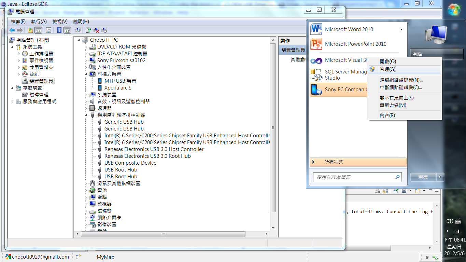Click the 監視器 monitor category icon
The image size is (466, 262).
pos(92,204)
